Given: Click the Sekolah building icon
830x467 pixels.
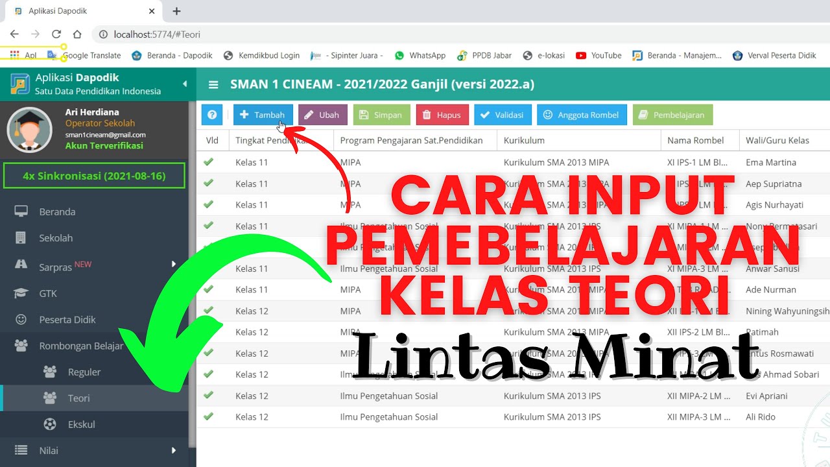Looking at the screenshot, I should (x=21, y=238).
